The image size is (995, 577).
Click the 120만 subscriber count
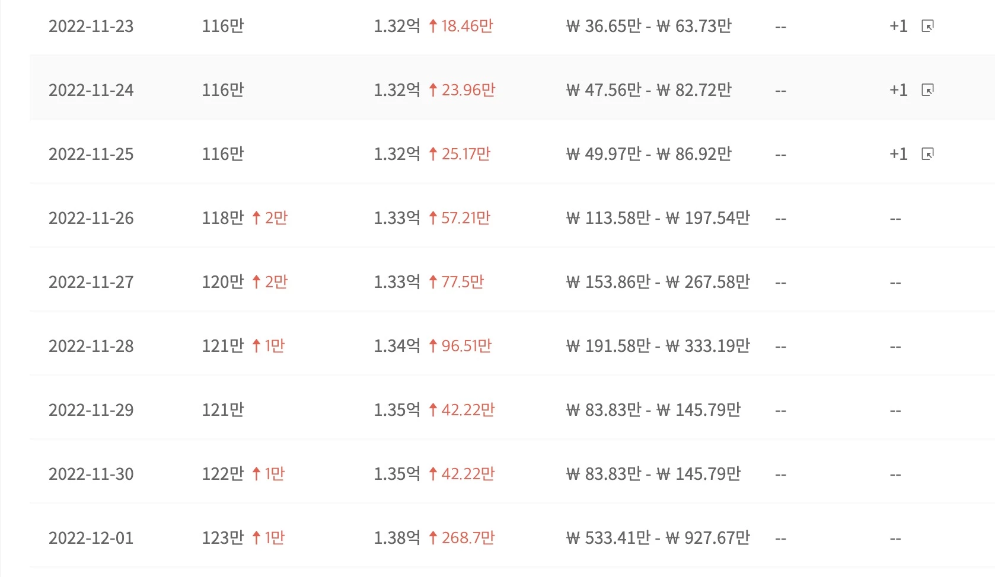(223, 282)
